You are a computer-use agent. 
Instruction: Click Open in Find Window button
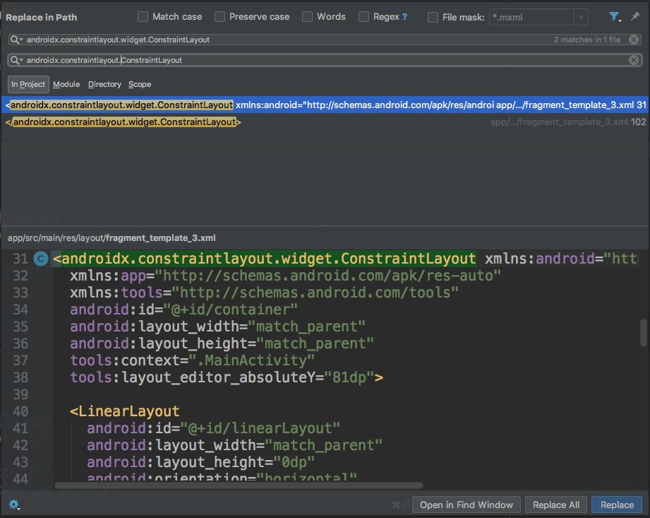coord(467,505)
